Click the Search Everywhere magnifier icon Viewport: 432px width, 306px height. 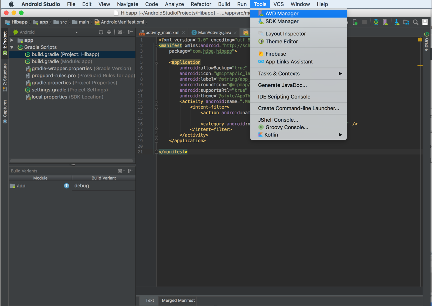point(416,22)
